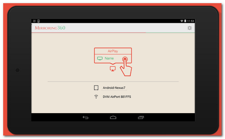Open the phone notification icon in status bar

tap(39, 21)
